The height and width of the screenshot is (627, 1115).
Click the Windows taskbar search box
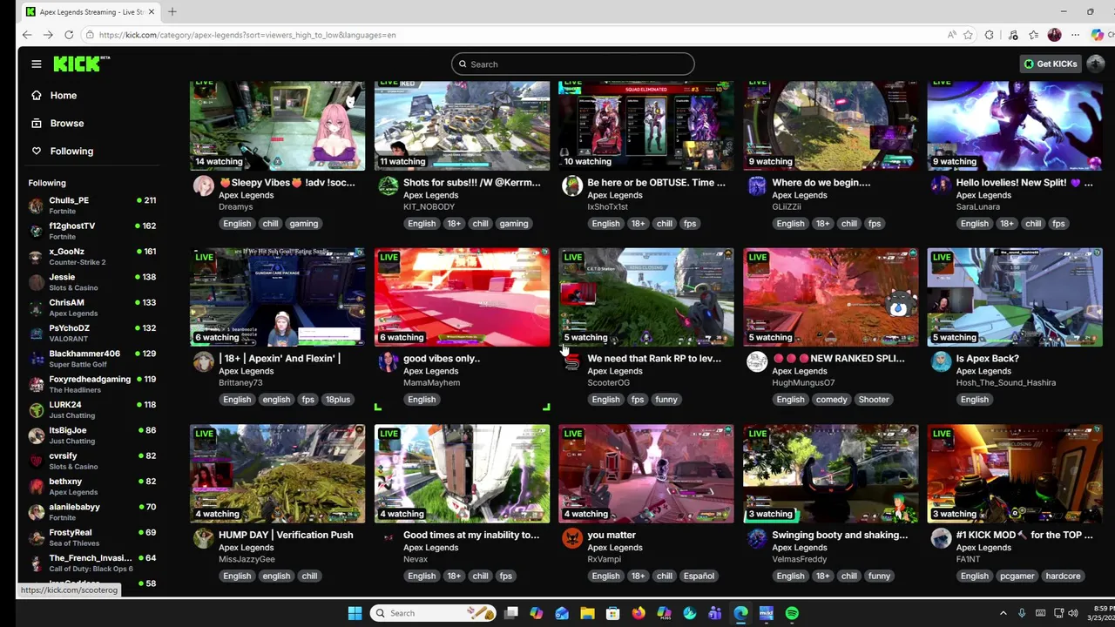433,613
